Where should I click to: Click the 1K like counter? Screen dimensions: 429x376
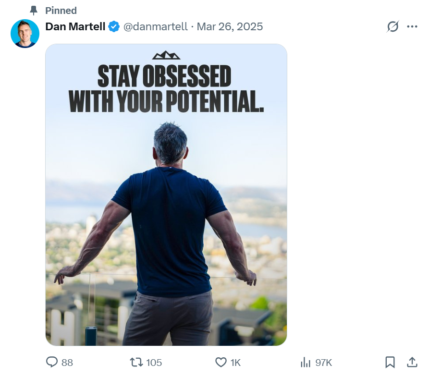tap(234, 363)
